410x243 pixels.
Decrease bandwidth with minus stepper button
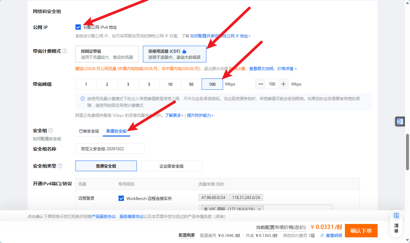coord(260,84)
